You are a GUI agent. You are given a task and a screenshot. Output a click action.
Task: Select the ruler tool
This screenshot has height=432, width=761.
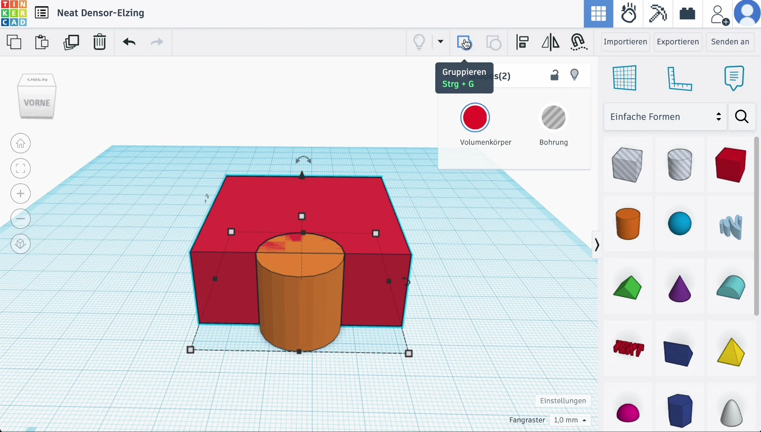[679, 78]
